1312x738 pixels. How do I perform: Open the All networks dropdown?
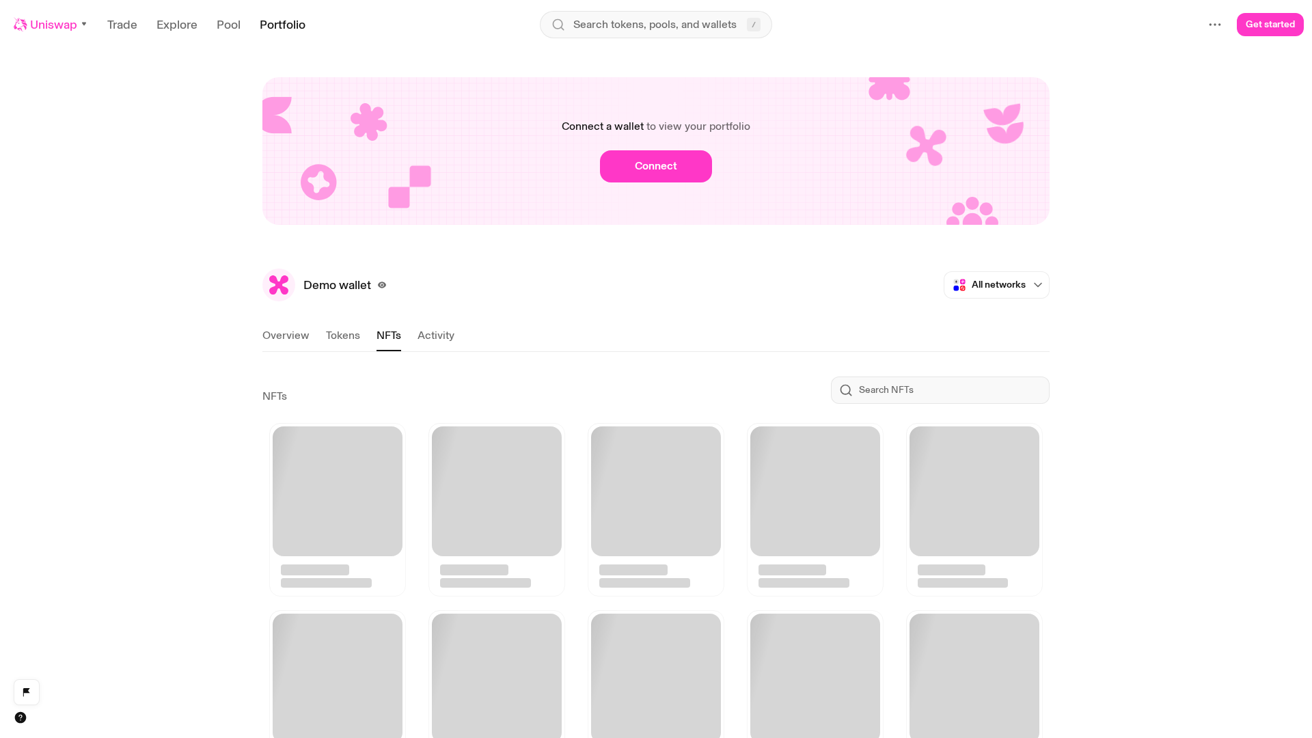[996, 285]
